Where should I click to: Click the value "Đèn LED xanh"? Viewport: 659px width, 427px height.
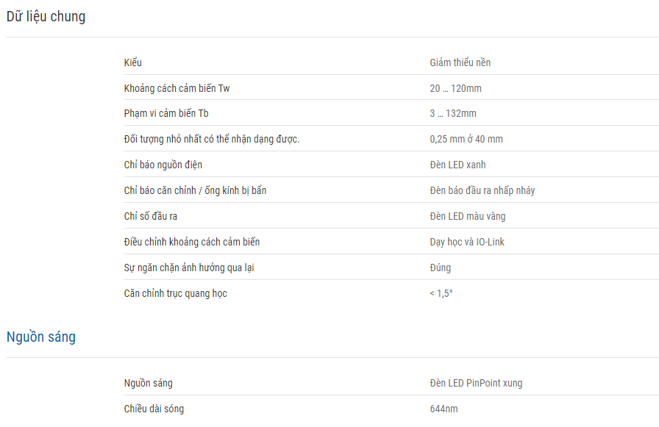[x=457, y=165]
